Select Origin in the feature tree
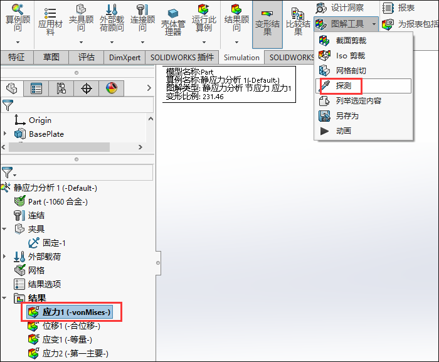This screenshot has height=362, width=439. coord(40,120)
